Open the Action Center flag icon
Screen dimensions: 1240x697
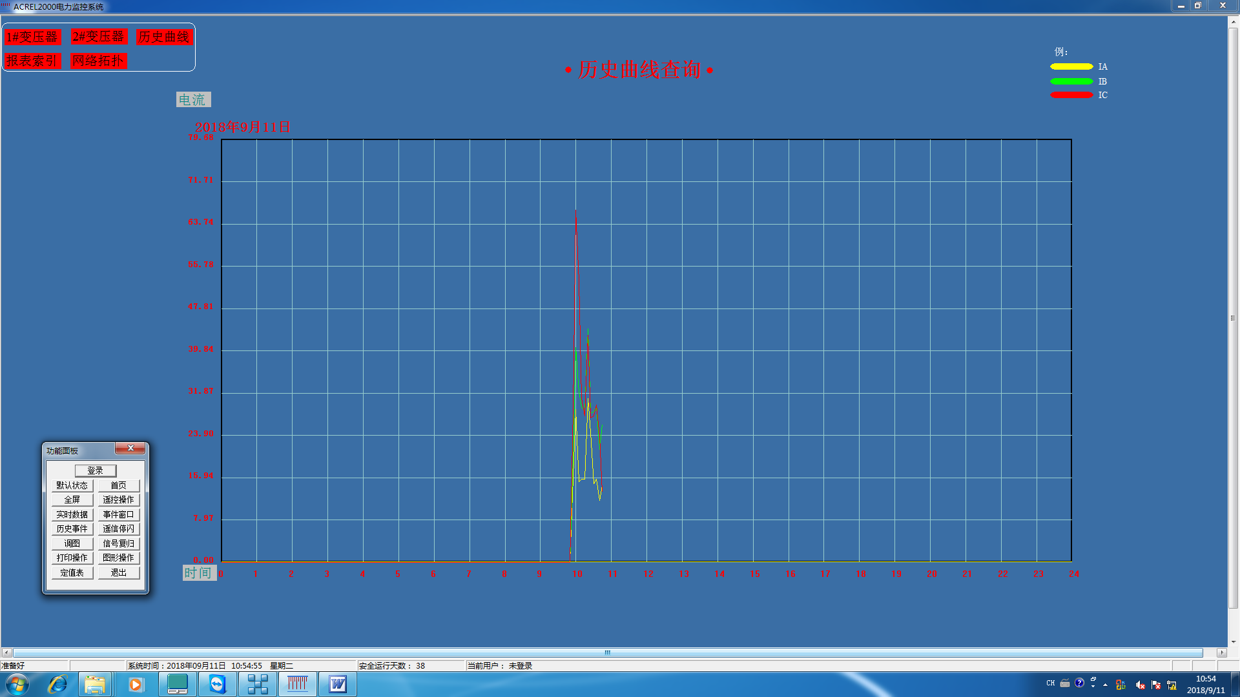[1156, 685]
